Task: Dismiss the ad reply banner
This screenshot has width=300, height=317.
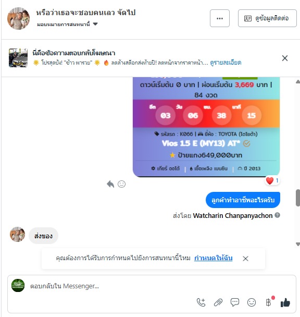Action: pyautogui.click(x=285, y=58)
